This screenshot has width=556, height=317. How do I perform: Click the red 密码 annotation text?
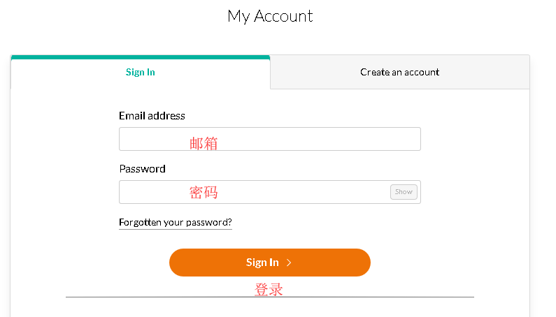pyautogui.click(x=204, y=193)
